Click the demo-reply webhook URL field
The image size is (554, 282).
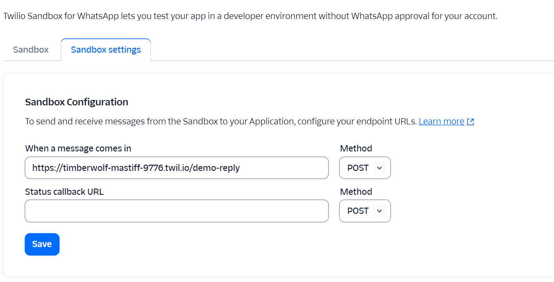coord(177,168)
